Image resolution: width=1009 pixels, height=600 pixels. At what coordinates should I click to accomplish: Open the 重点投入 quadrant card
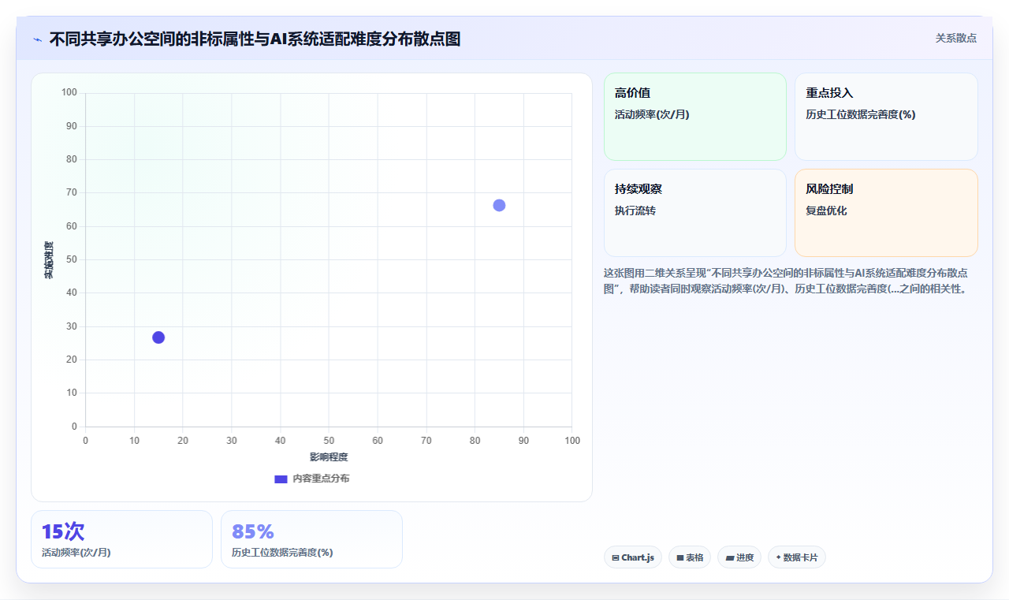[x=886, y=117]
